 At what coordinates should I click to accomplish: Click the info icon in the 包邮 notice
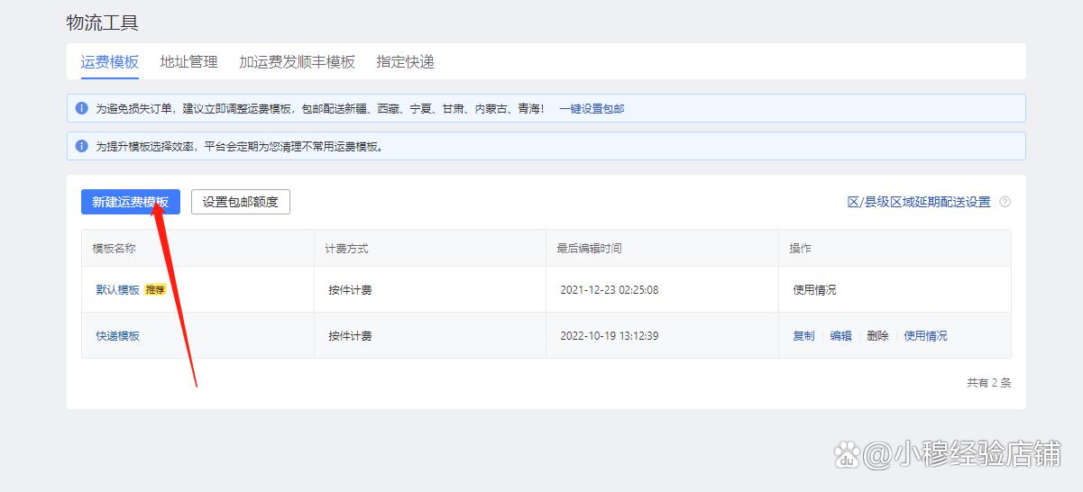point(82,108)
